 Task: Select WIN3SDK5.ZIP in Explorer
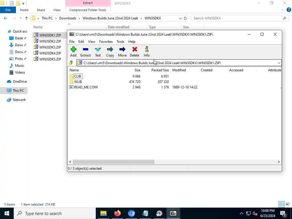[50, 59]
